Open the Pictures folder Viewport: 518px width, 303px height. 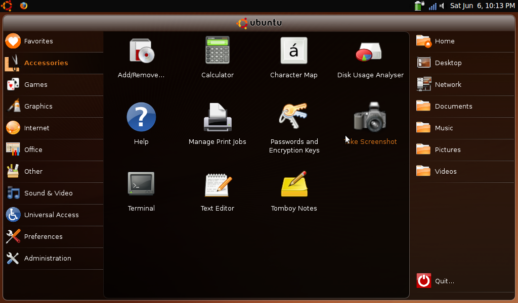click(x=464, y=150)
